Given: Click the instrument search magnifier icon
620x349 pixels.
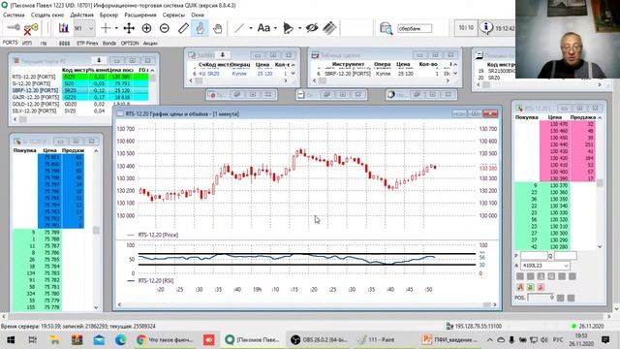Looking at the screenshot, I should click(386, 28).
